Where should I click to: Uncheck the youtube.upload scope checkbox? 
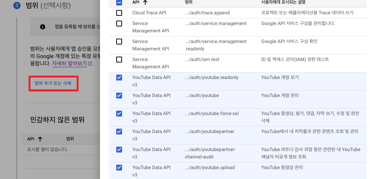[119, 168]
